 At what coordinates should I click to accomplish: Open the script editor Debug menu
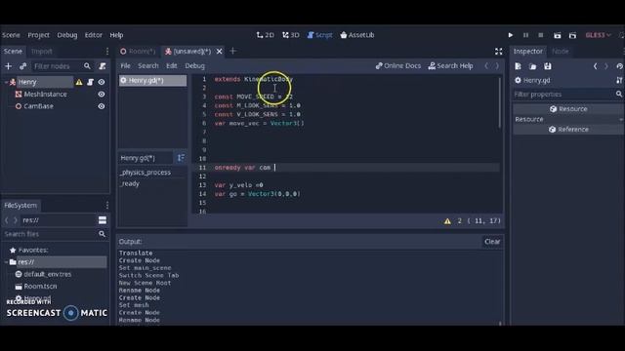(194, 65)
